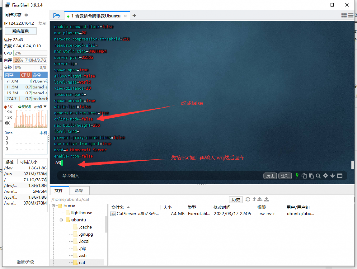
Task: Click the down arrow icon in command bar
Action: pos(332,176)
